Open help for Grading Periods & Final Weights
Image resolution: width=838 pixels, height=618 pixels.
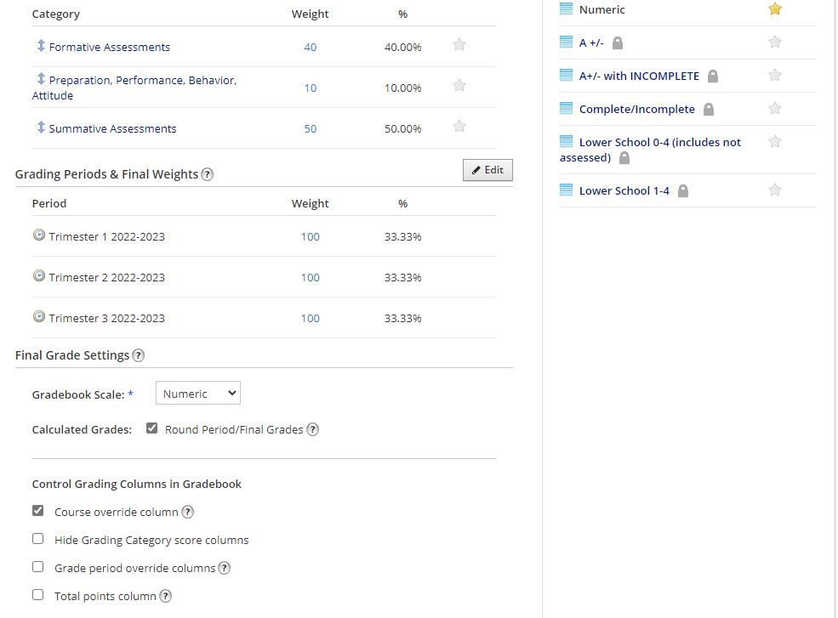[x=208, y=174]
